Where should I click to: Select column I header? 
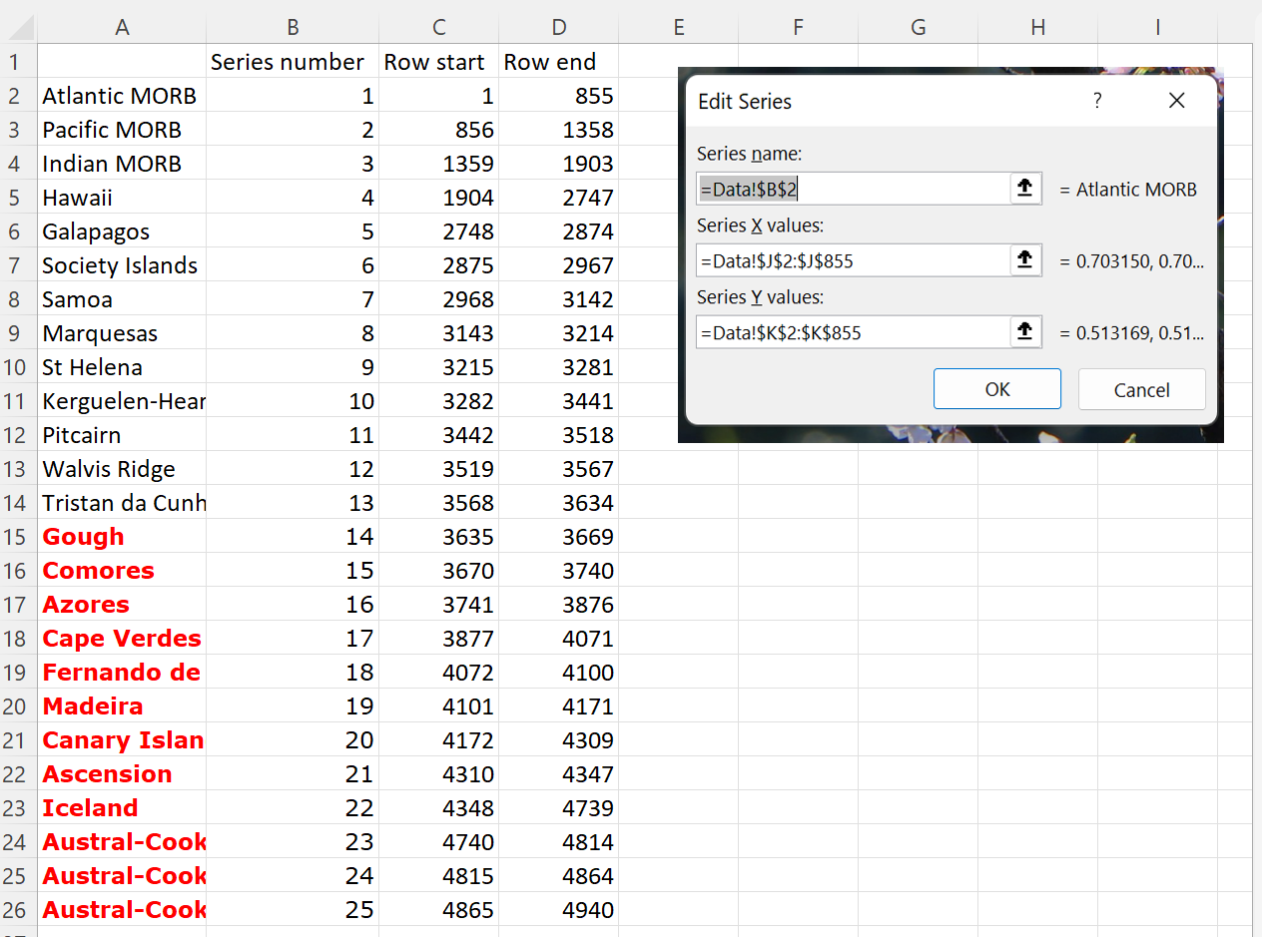click(x=1158, y=28)
